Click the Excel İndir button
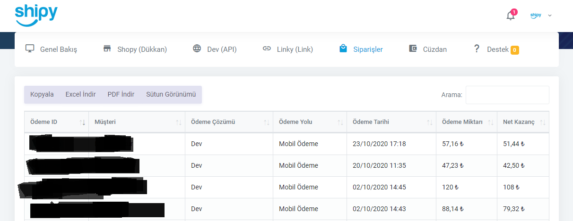573x221 pixels. click(x=80, y=94)
